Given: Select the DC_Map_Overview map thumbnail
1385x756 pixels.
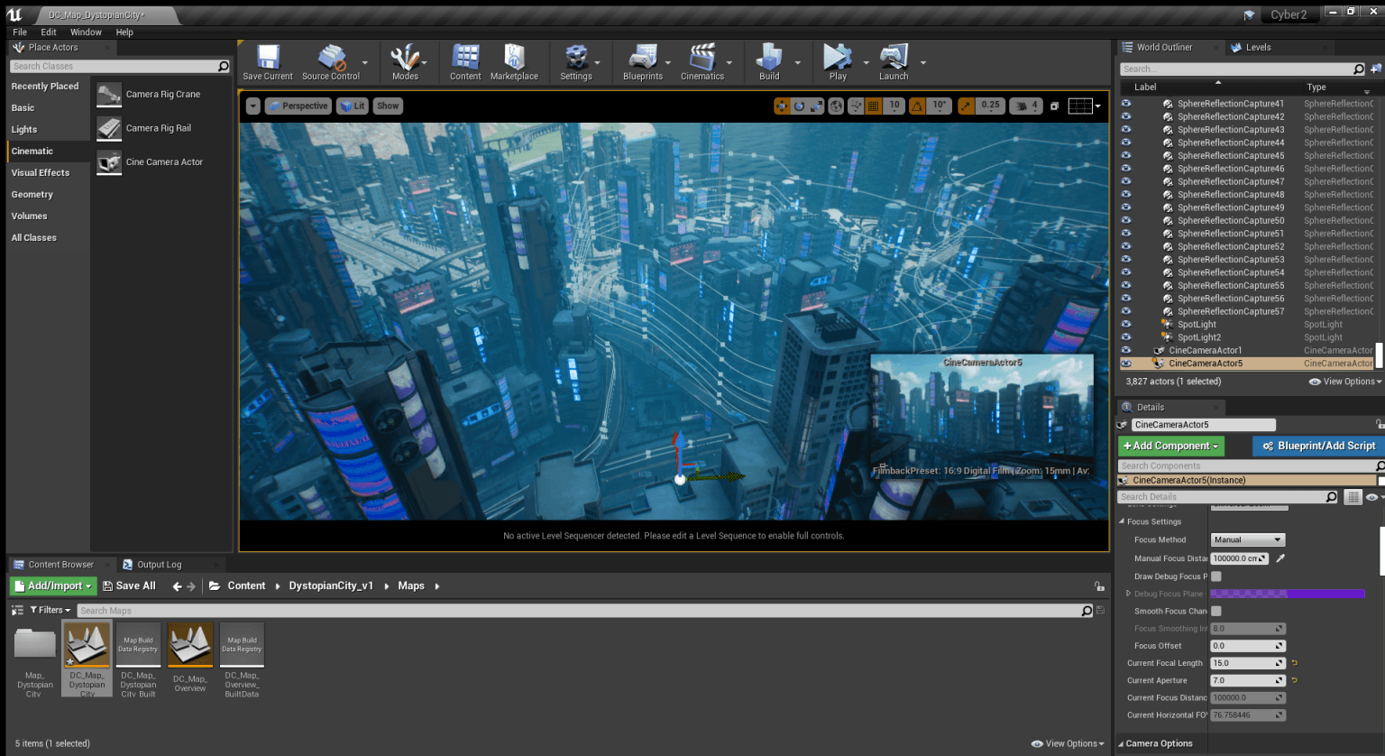Looking at the screenshot, I should [x=190, y=645].
